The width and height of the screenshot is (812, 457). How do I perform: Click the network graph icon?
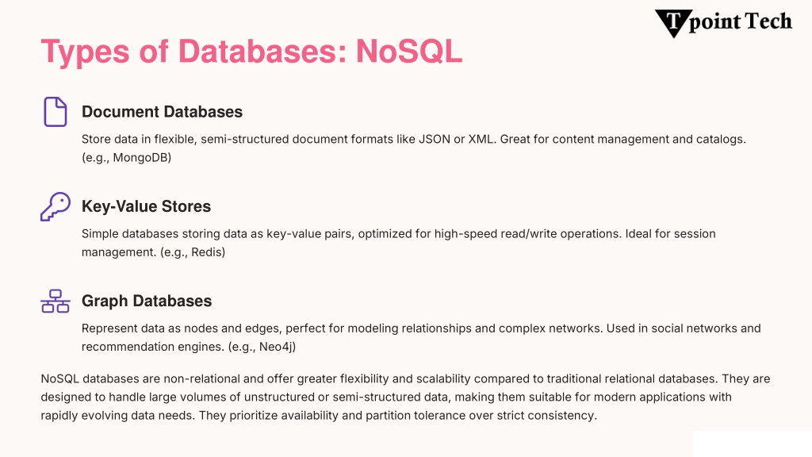pos(56,301)
